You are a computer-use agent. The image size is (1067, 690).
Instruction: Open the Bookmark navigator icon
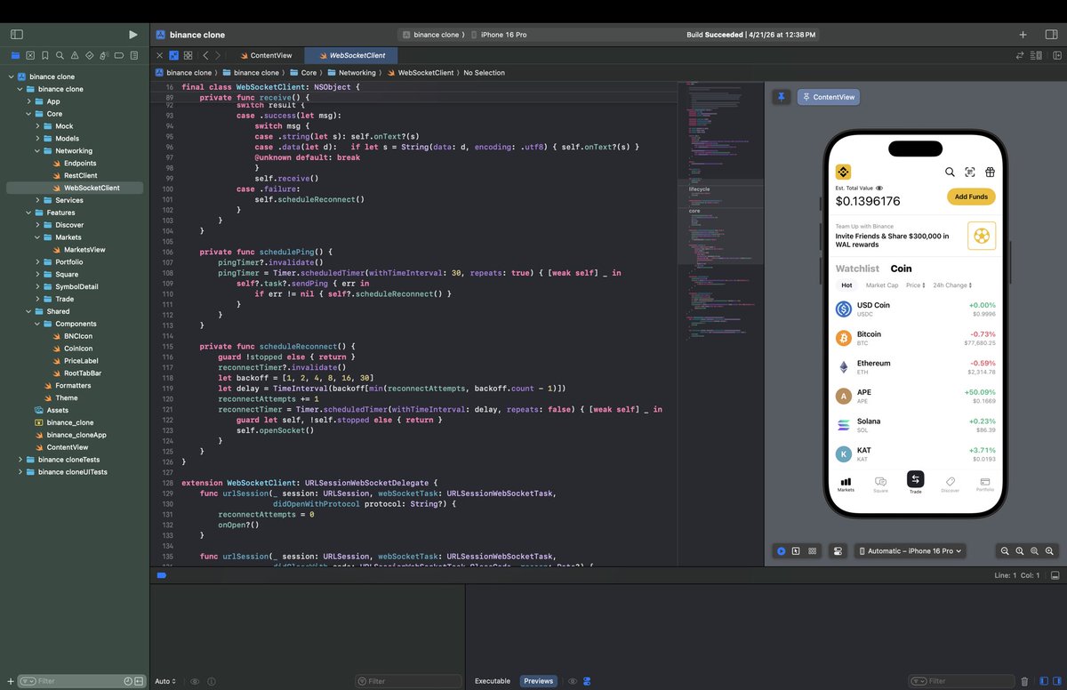(45, 54)
